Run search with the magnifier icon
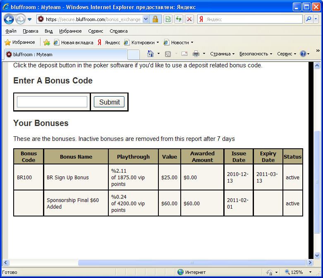Viewport: 323px width, 278px height. pos(309,19)
